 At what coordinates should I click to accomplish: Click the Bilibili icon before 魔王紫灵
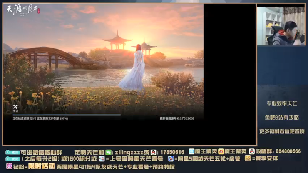click(191, 151)
